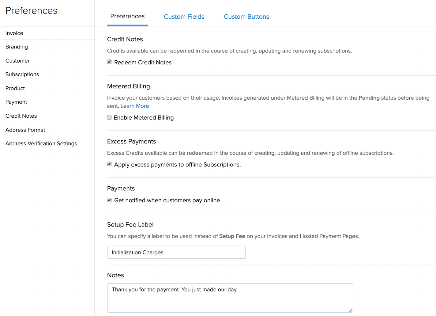Disable applying excess payments to offline Subscriptions
This screenshot has width=436, height=316.
(x=109, y=164)
